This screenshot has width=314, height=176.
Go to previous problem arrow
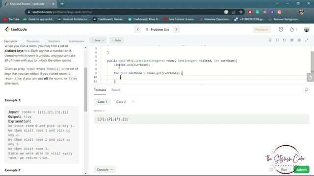[138, 29]
